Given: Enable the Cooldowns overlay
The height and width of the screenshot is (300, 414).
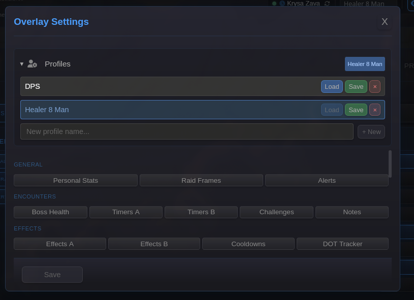Looking at the screenshot, I should click(248, 244).
